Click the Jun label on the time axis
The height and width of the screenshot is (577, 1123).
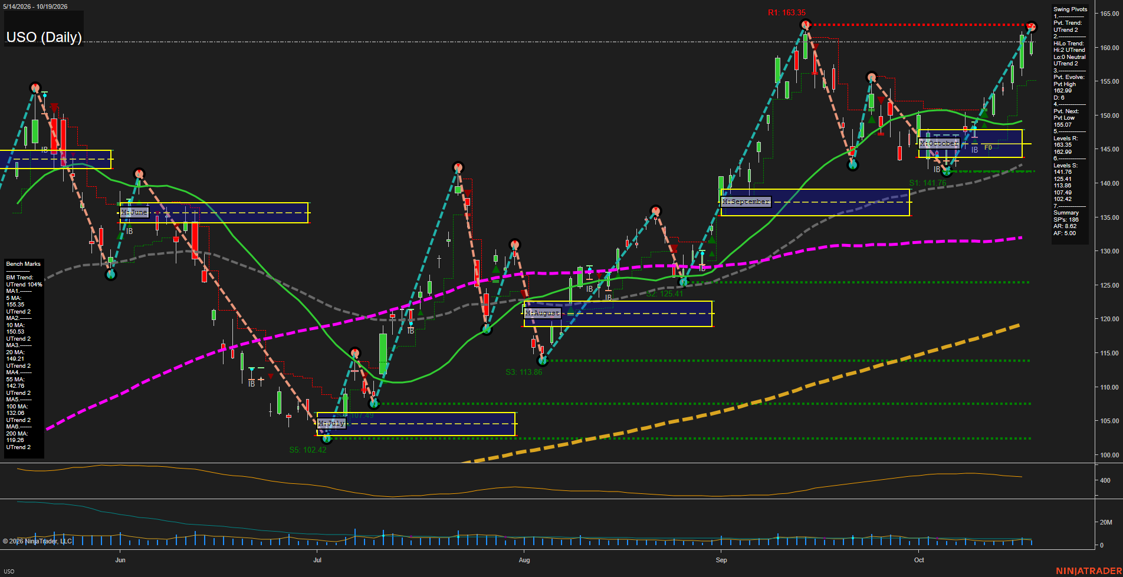click(120, 560)
